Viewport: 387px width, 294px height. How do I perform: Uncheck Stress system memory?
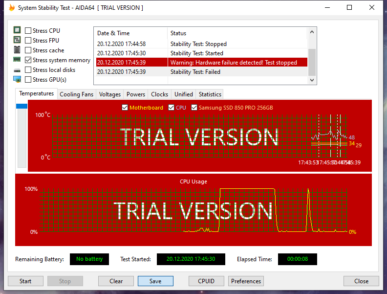[x=28, y=60]
